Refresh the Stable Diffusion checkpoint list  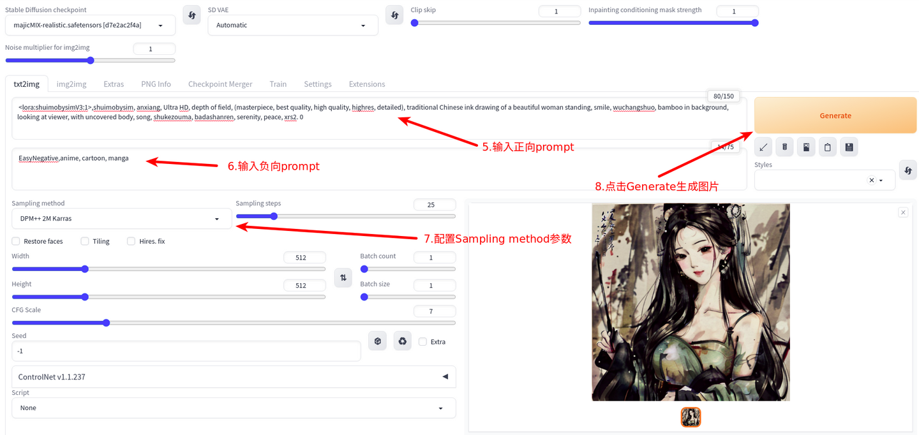tap(191, 15)
